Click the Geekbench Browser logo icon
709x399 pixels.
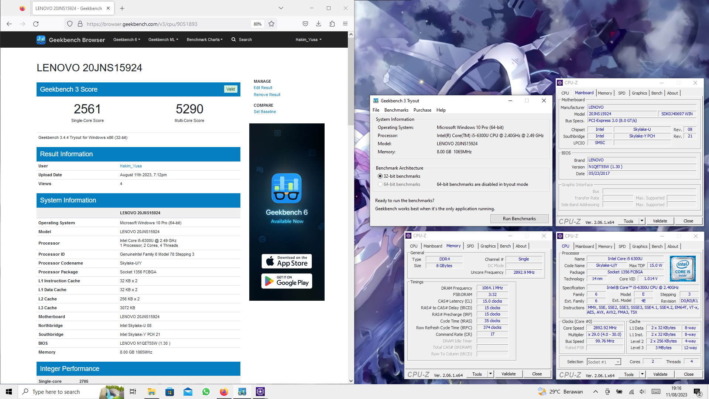tap(41, 40)
